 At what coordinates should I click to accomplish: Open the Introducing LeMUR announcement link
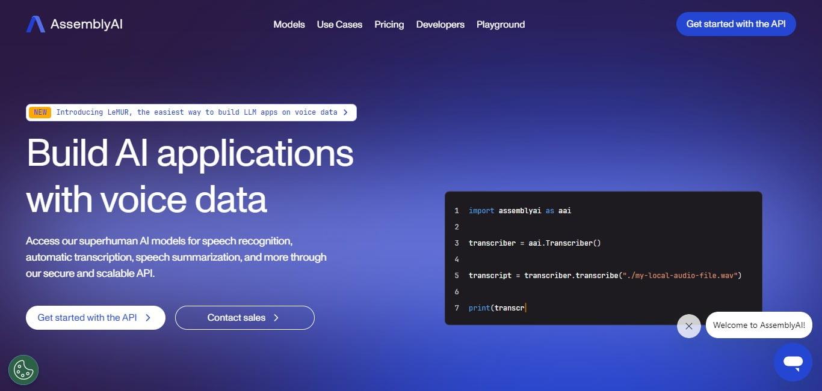(x=196, y=112)
